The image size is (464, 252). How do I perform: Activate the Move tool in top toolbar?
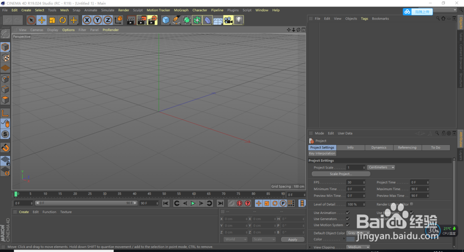(x=41, y=20)
